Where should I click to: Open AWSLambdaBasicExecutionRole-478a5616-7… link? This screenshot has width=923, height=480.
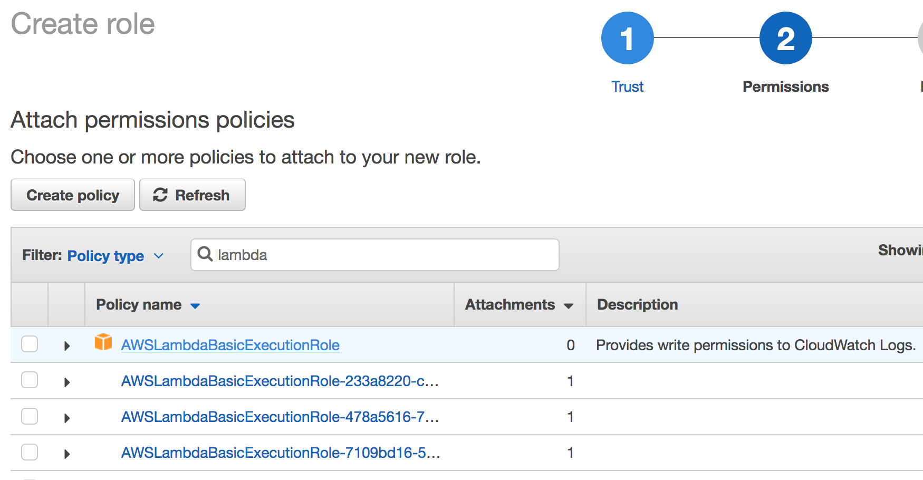tap(280, 417)
